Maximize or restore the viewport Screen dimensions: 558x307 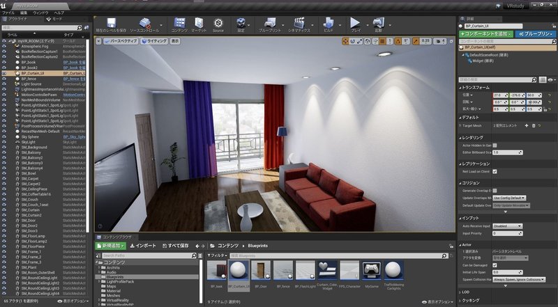coord(451,41)
